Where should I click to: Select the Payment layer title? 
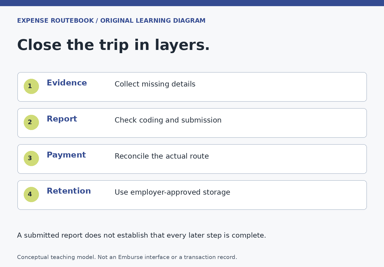(66, 155)
